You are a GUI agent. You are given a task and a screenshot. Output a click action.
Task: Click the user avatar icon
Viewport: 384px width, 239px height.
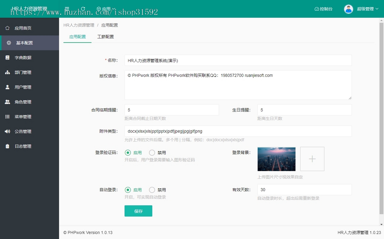348,9
